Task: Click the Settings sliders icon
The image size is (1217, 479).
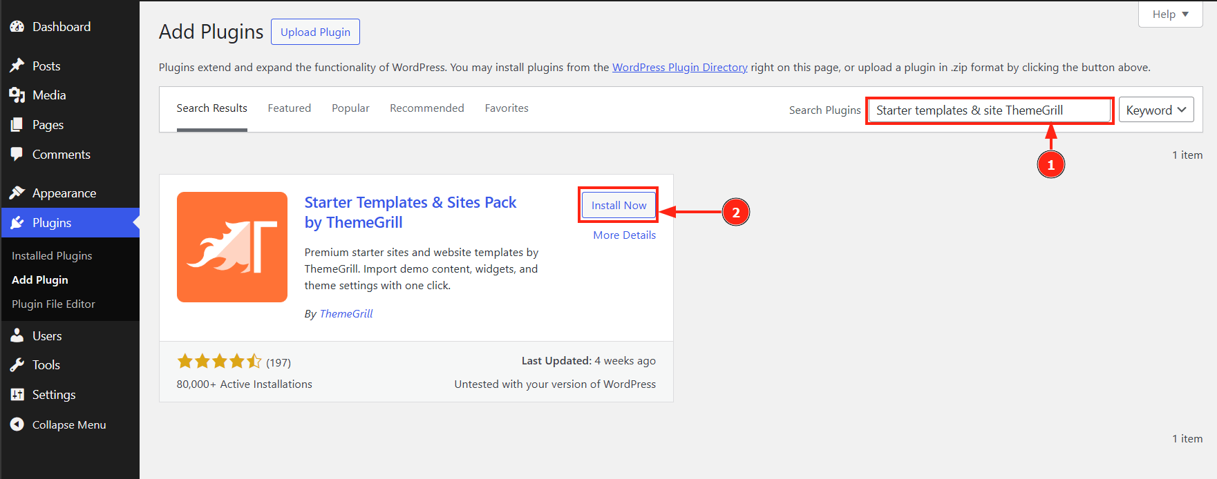Action: 17,395
